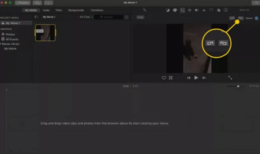Open the Noise Reduction and Equalizer tool

(204, 10)
